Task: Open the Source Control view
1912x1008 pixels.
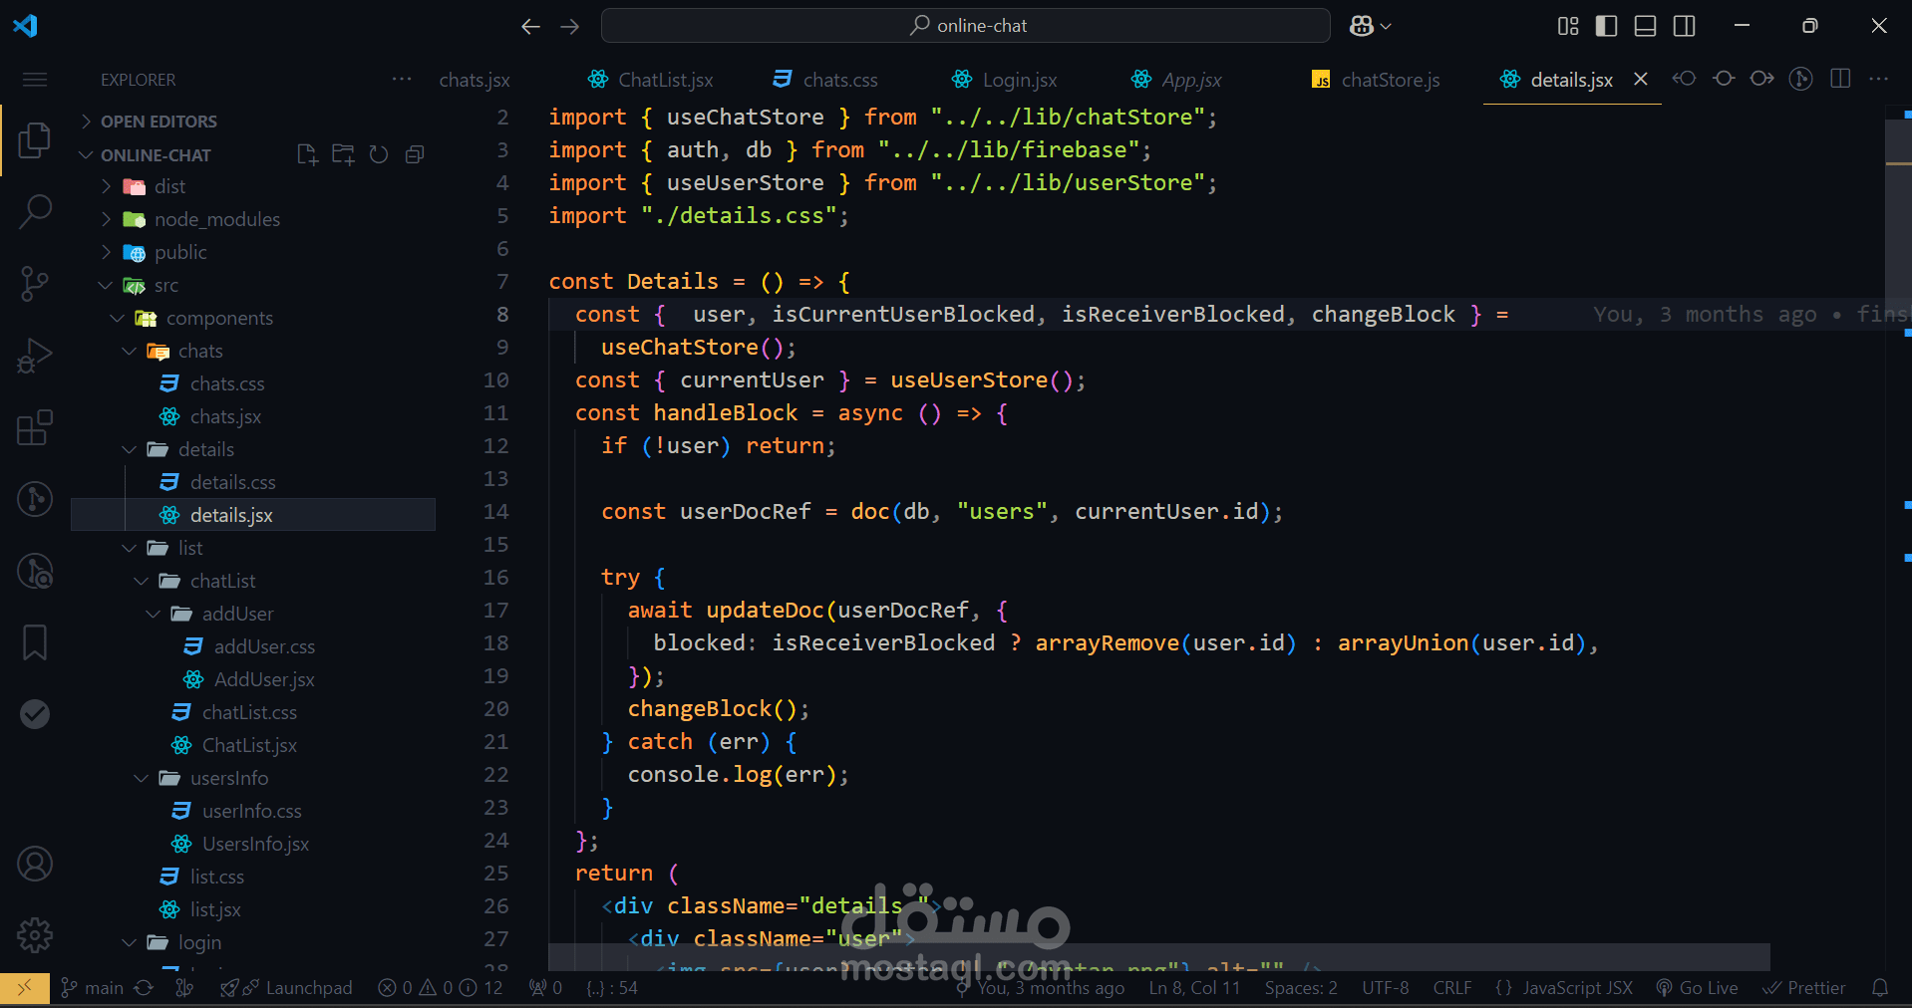Action: tap(35, 284)
